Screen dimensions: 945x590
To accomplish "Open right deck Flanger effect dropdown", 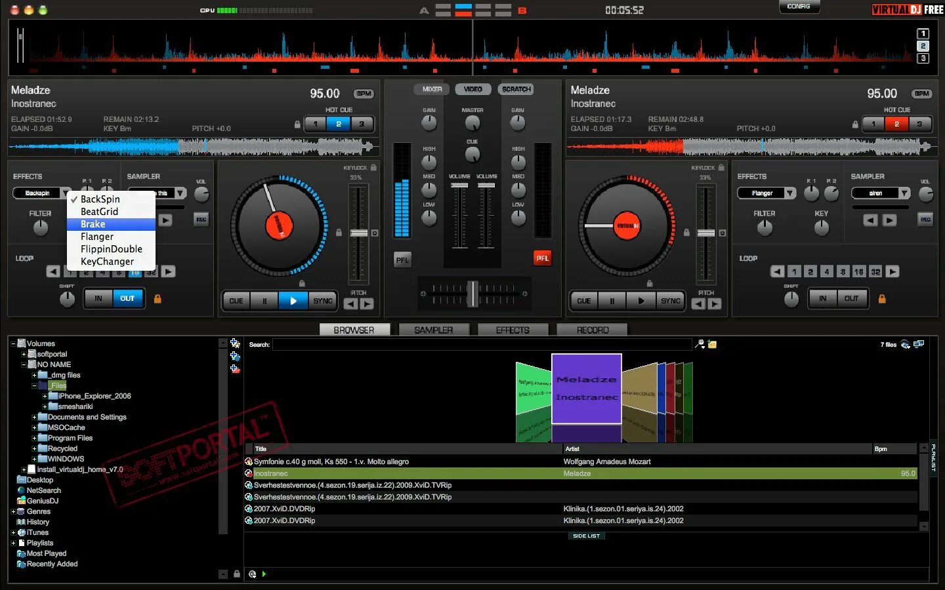I will pos(791,193).
